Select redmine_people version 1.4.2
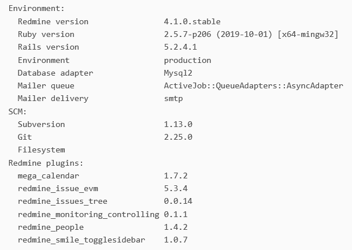This screenshot has width=352, height=250. [x=176, y=227]
